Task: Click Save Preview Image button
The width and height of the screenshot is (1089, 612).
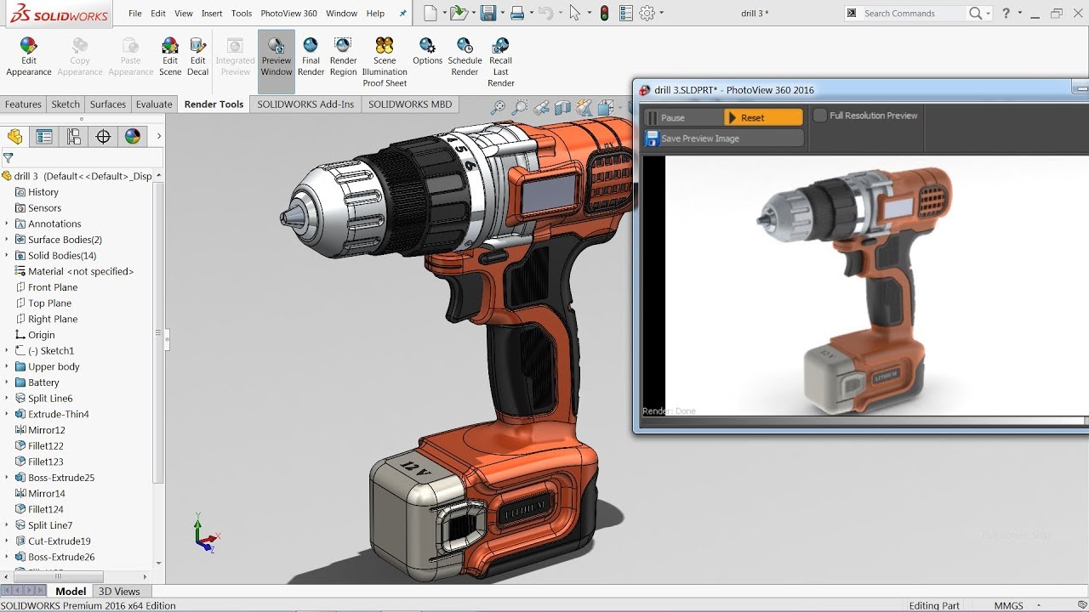Action: (699, 139)
